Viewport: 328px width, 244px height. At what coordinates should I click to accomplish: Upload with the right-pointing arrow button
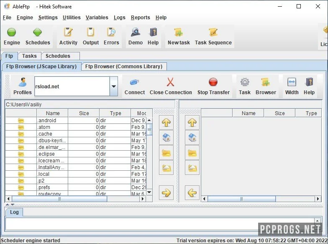click(167, 193)
